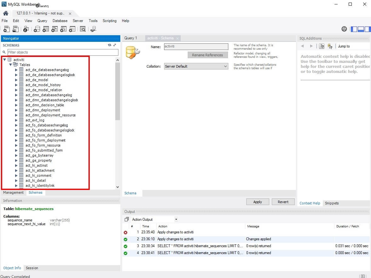Click the SCHEMAS panel expand/collapse icon
The image size is (371, 278).
[x=115, y=45]
